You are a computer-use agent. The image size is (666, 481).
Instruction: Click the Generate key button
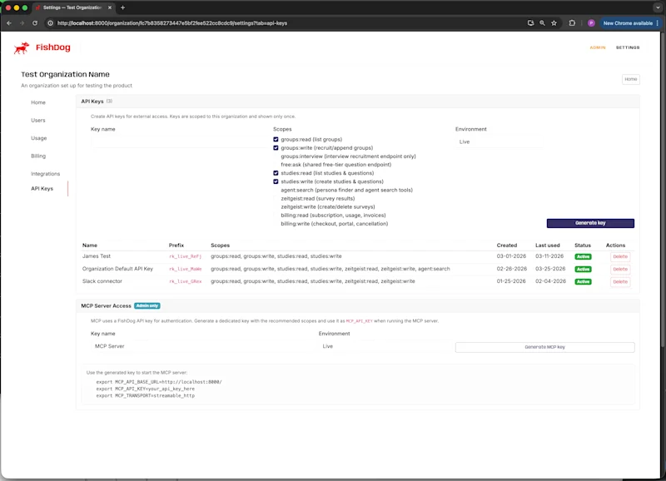coord(590,223)
